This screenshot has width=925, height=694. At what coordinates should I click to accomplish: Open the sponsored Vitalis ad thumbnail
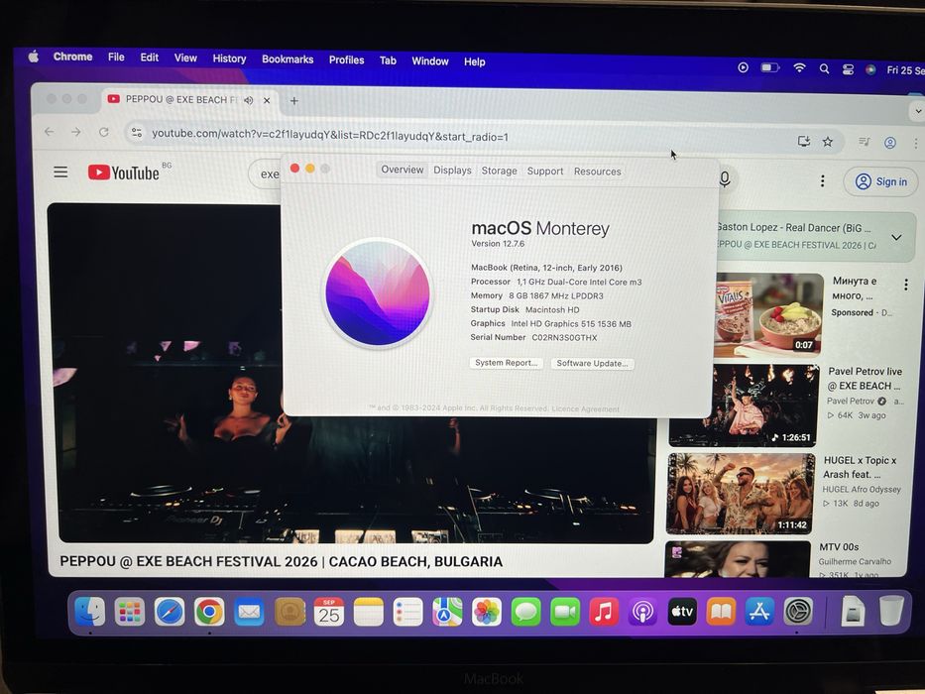click(x=768, y=315)
